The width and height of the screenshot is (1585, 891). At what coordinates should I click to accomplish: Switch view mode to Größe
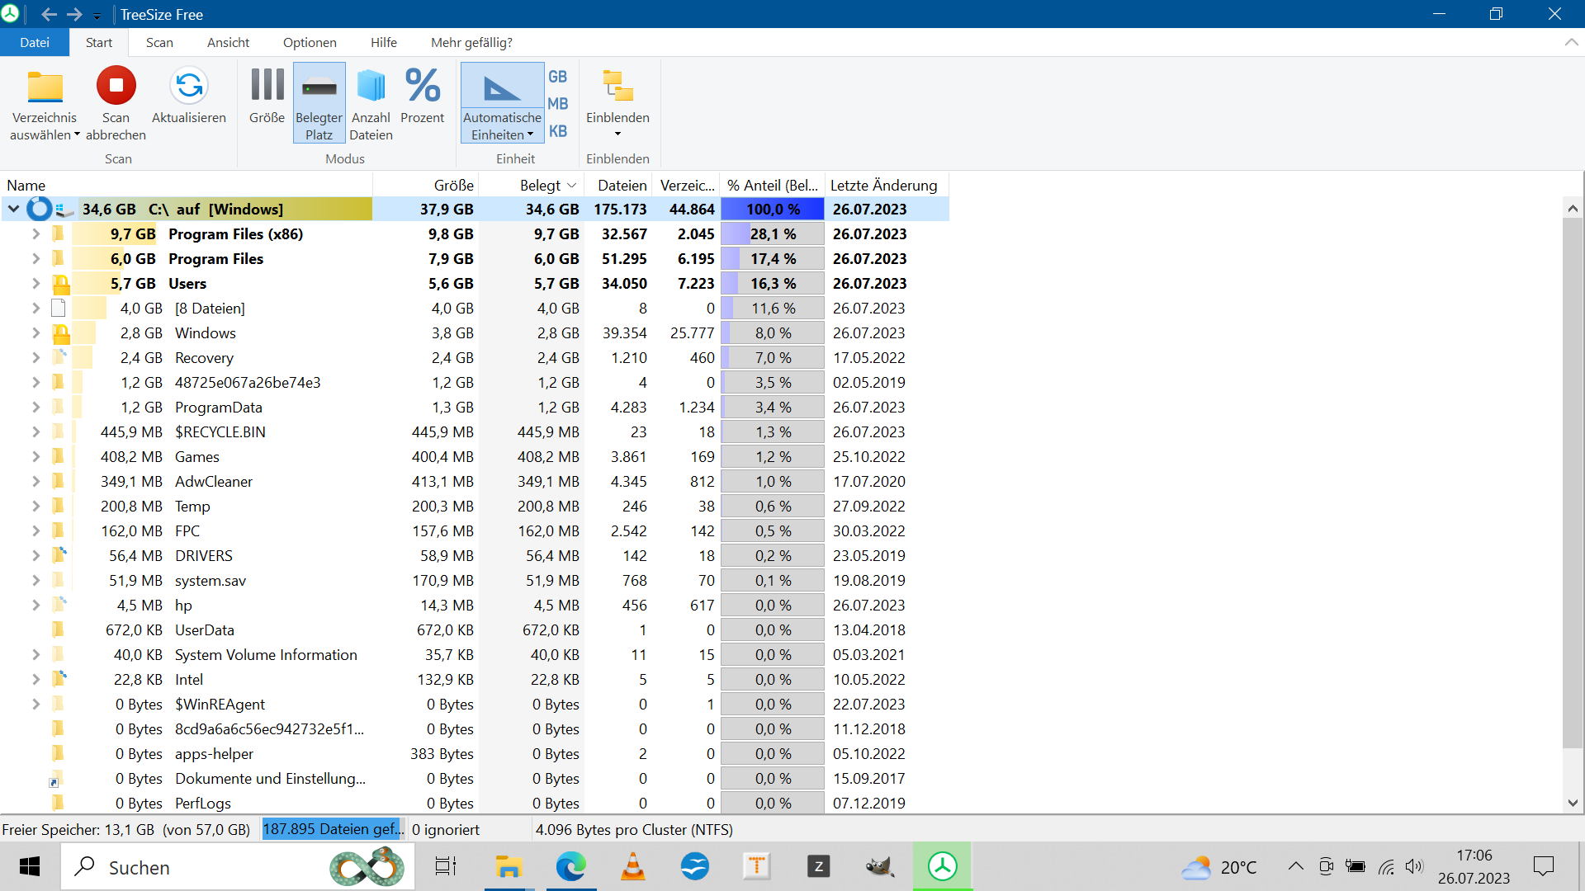click(x=266, y=101)
